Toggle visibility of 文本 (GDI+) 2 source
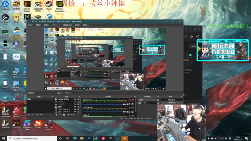251x141 pixels. pyautogui.click(x=75, y=112)
